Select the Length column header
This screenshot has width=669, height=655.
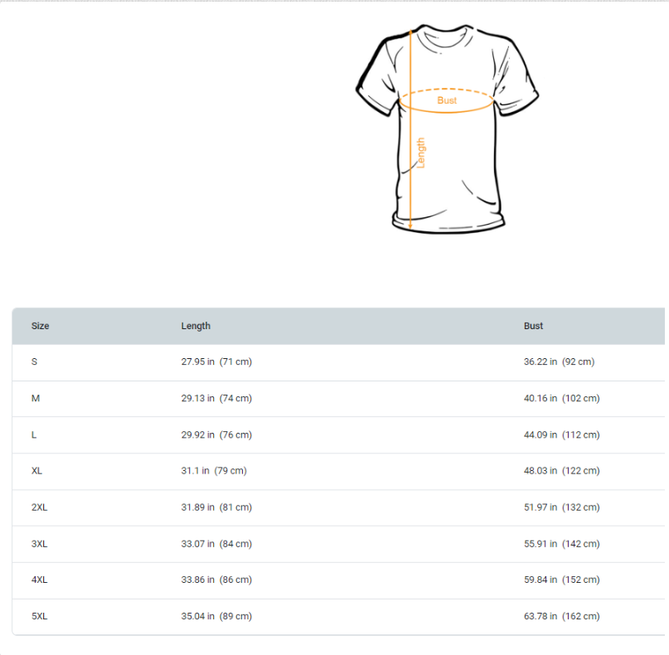pos(196,326)
